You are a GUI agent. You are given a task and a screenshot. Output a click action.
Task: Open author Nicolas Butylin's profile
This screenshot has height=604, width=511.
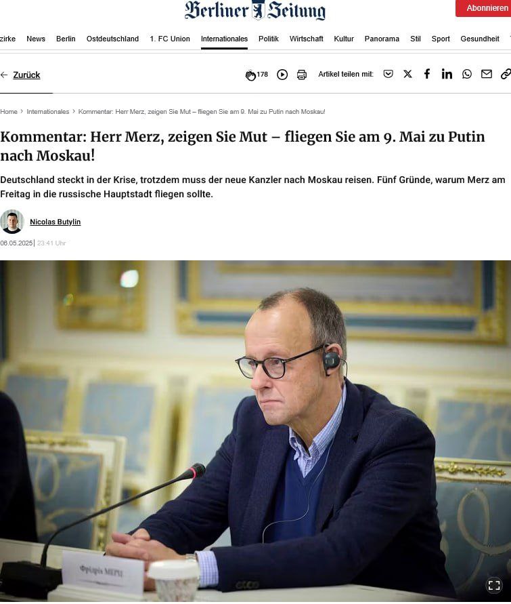coord(55,222)
